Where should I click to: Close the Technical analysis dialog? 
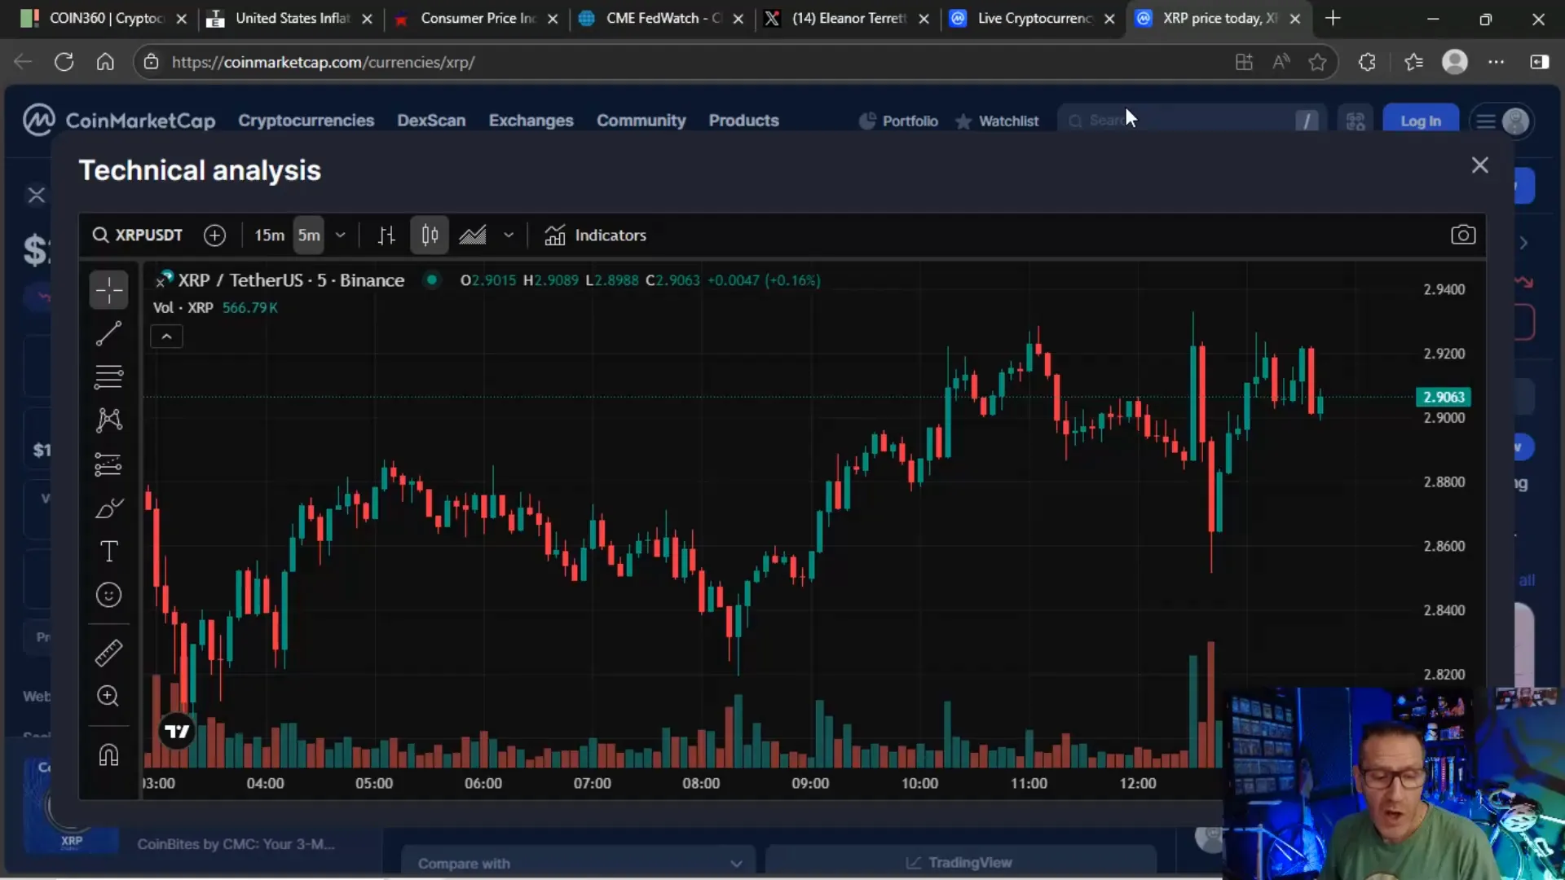(x=1480, y=165)
